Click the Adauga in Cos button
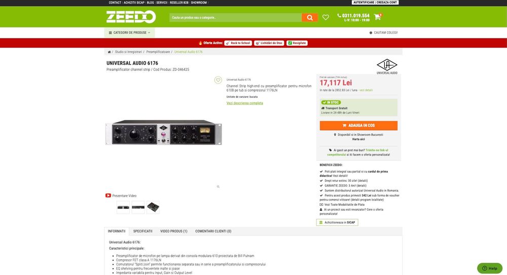507x275 pixels. (358, 126)
